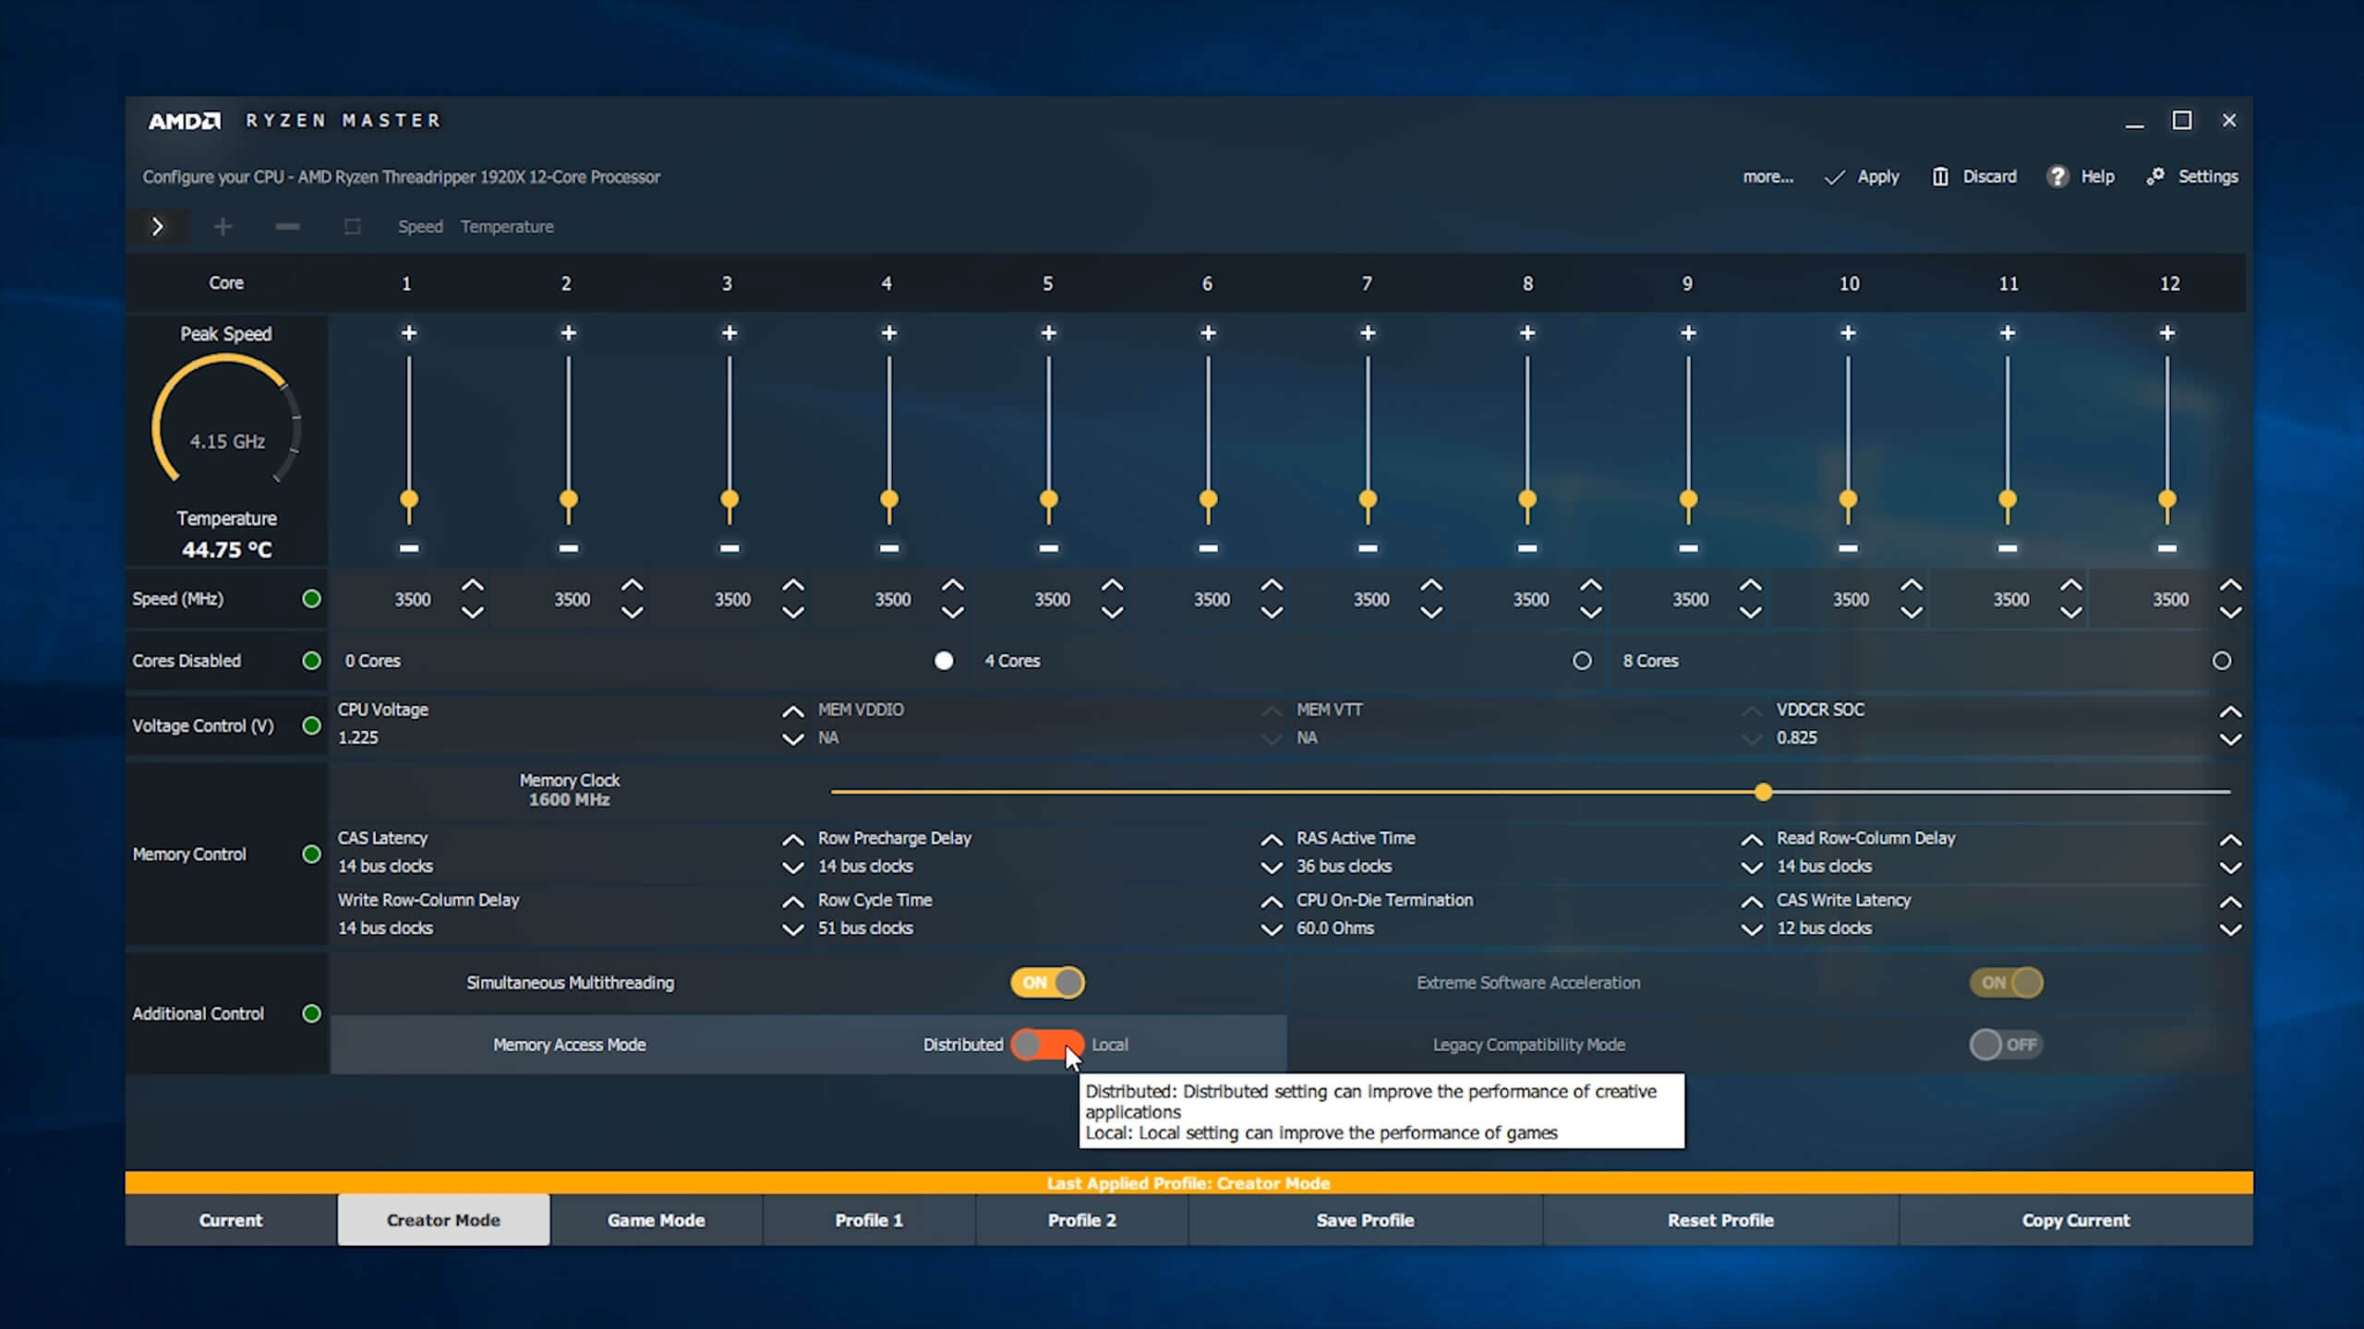Click the Save Profile button
Screen dimensions: 2364x1329
[1365, 1220]
